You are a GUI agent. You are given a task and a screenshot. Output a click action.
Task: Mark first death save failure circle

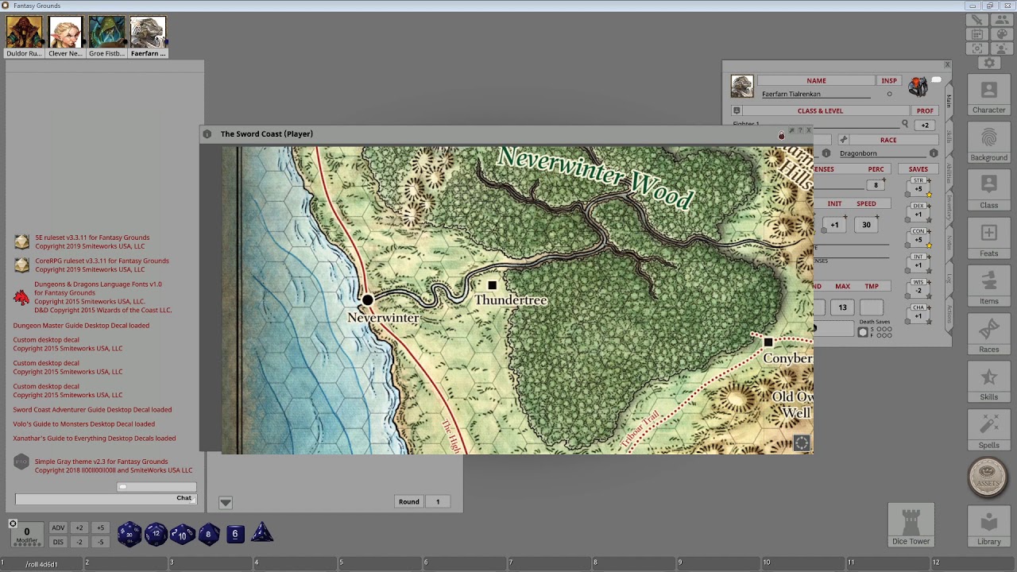point(879,335)
